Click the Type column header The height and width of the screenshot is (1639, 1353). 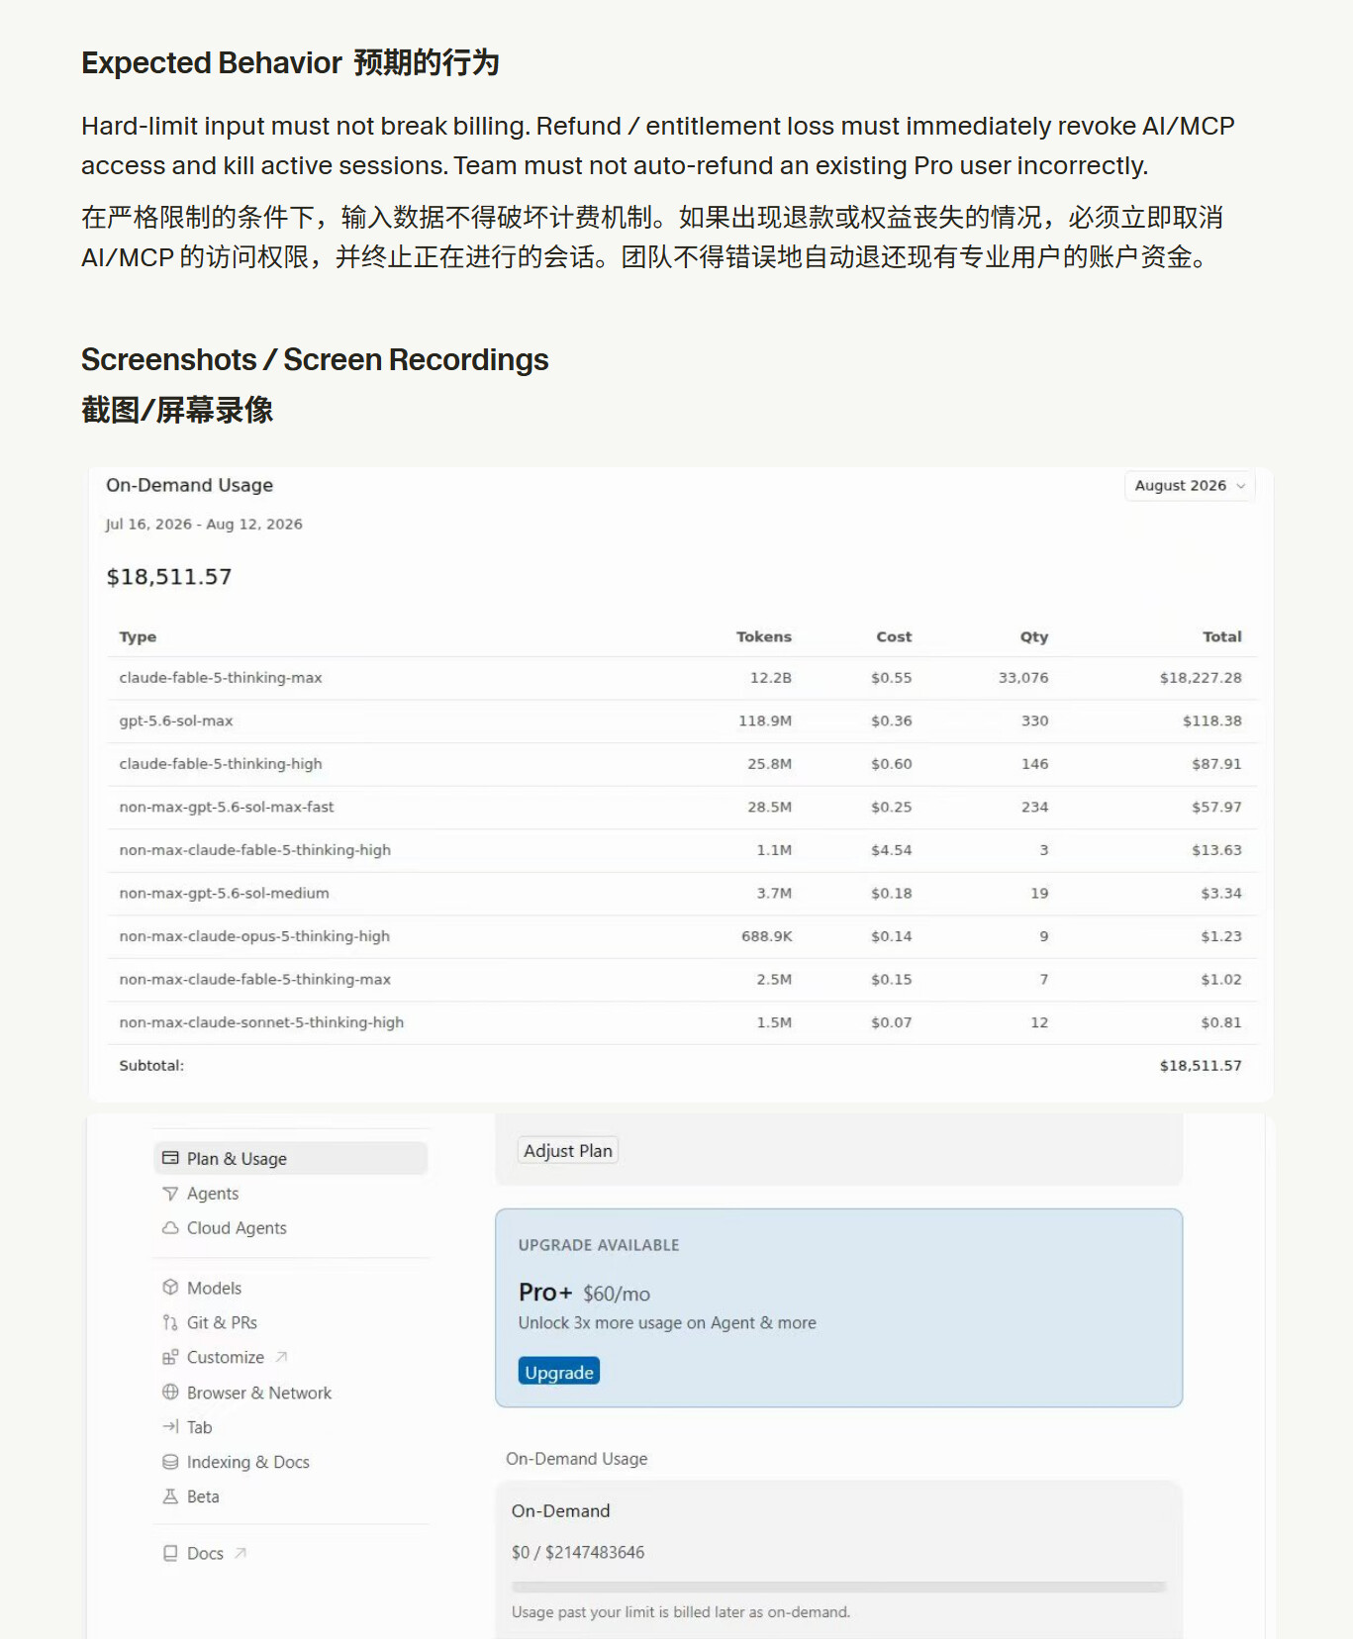pyautogui.click(x=138, y=636)
